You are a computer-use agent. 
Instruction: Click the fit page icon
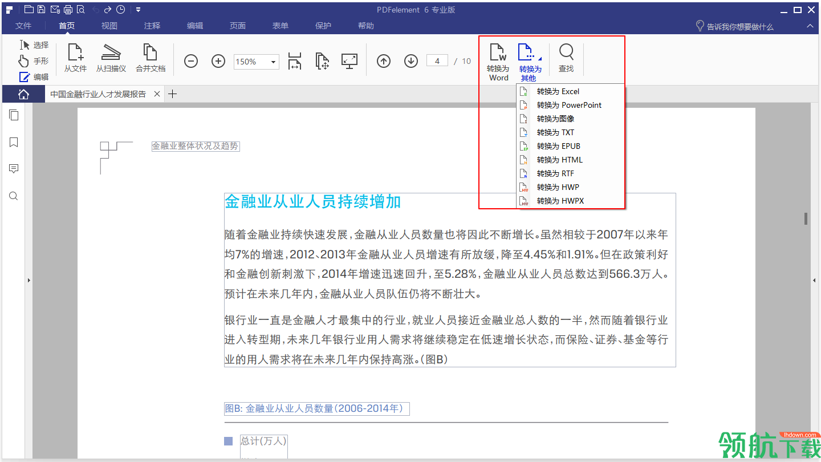click(322, 61)
